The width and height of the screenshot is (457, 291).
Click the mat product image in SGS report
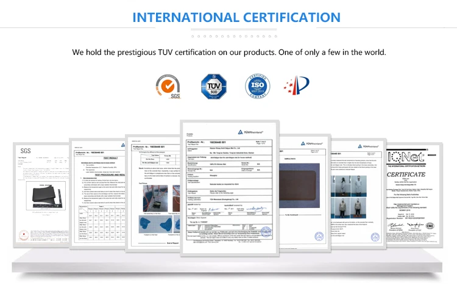pos(46,196)
